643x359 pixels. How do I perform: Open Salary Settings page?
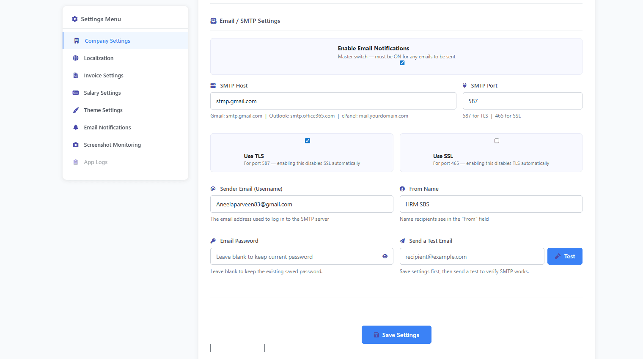pos(126,93)
